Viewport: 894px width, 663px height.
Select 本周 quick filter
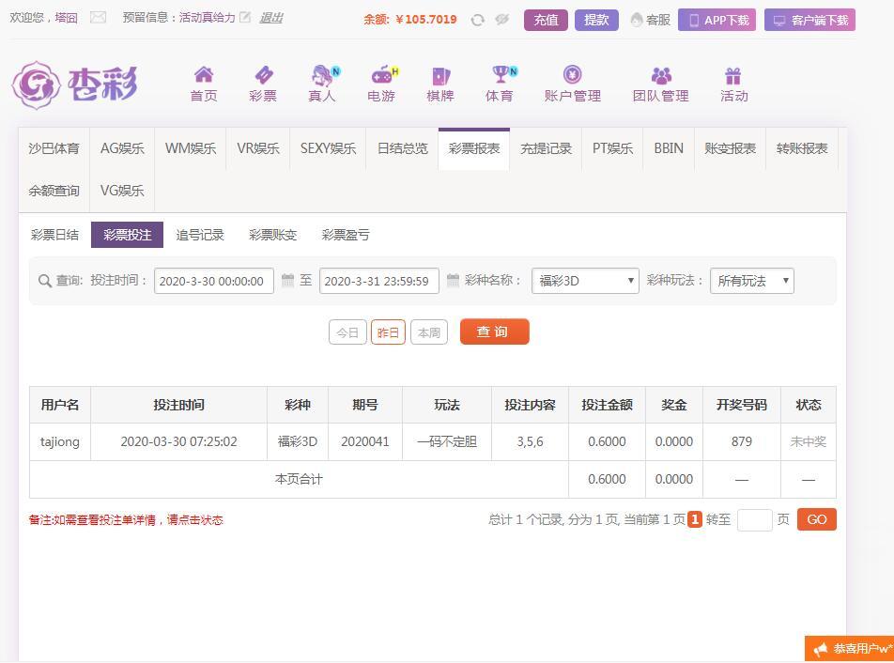[429, 332]
